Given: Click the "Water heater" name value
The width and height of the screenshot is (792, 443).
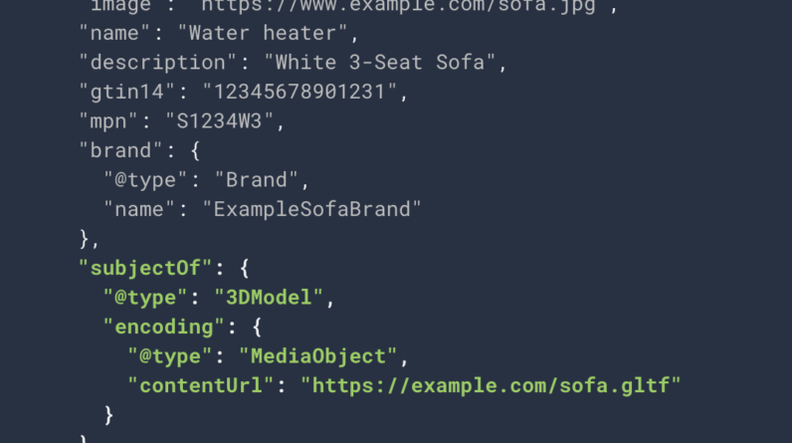Looking at the screenshot, I should pyautogui.click(x=267, y=35).
